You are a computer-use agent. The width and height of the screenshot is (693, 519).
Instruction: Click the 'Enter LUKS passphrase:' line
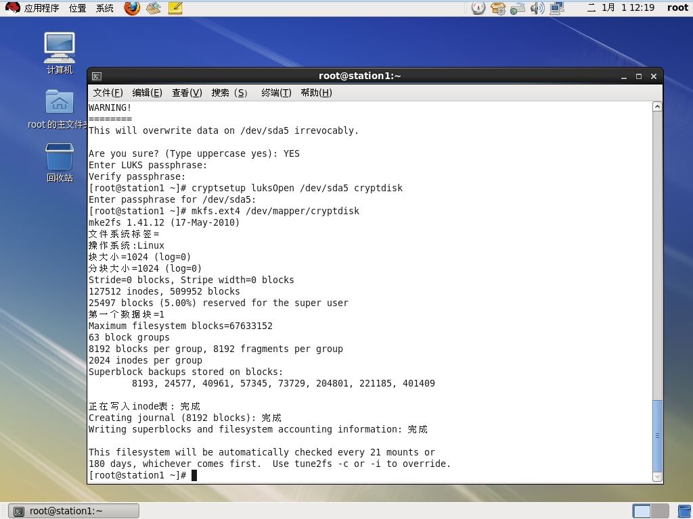tap(148, 165)
